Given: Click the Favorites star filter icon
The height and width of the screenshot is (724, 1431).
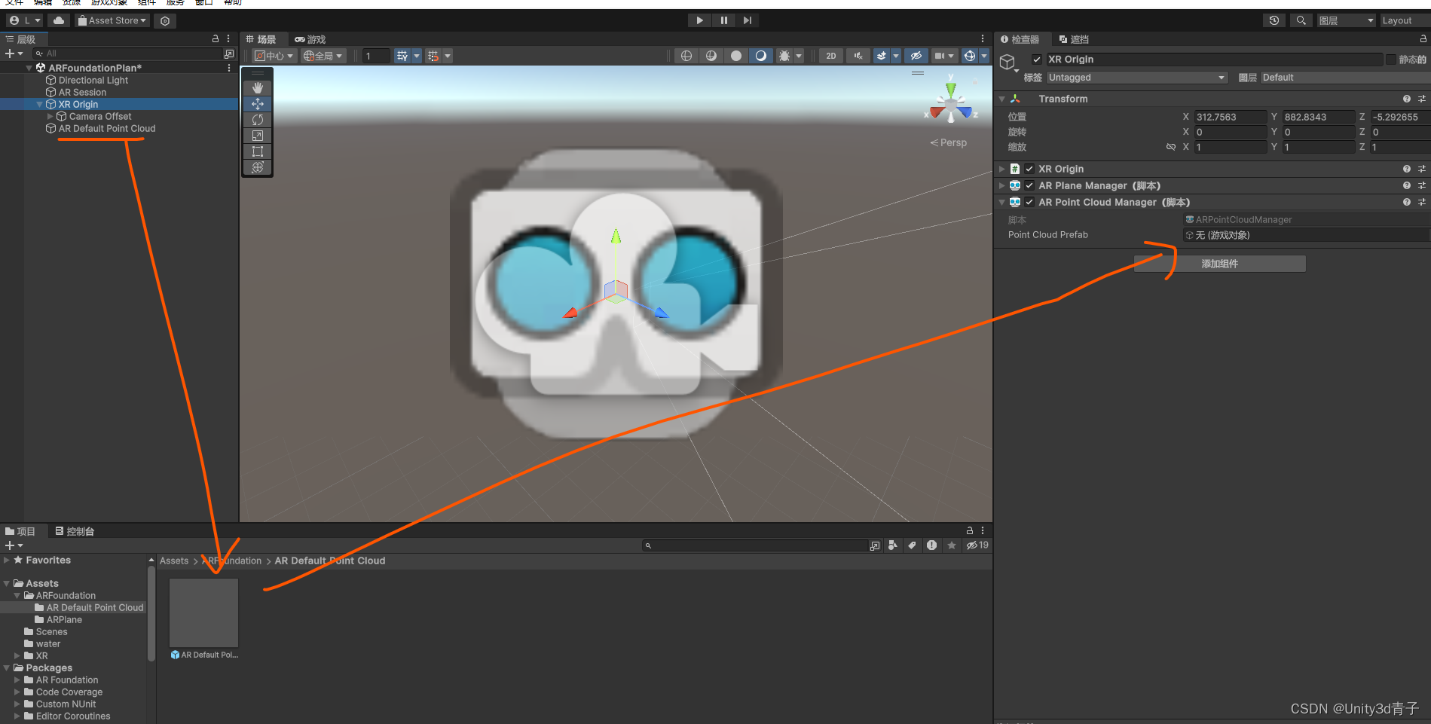Looking at the screenshot, I should 952,545.
